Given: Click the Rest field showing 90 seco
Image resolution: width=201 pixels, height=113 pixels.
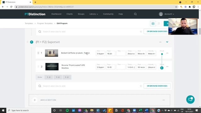Looking at the screenshot, I should coord(141,67).
